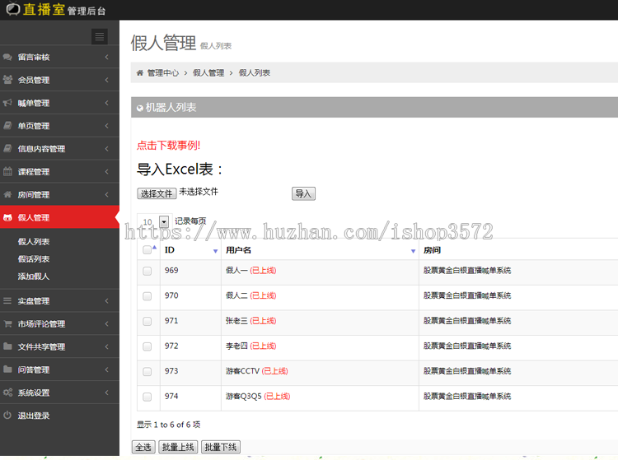Click the 房间管理 home icon
The width and height of the screenshot is (618, 460).
pos(7,194)
